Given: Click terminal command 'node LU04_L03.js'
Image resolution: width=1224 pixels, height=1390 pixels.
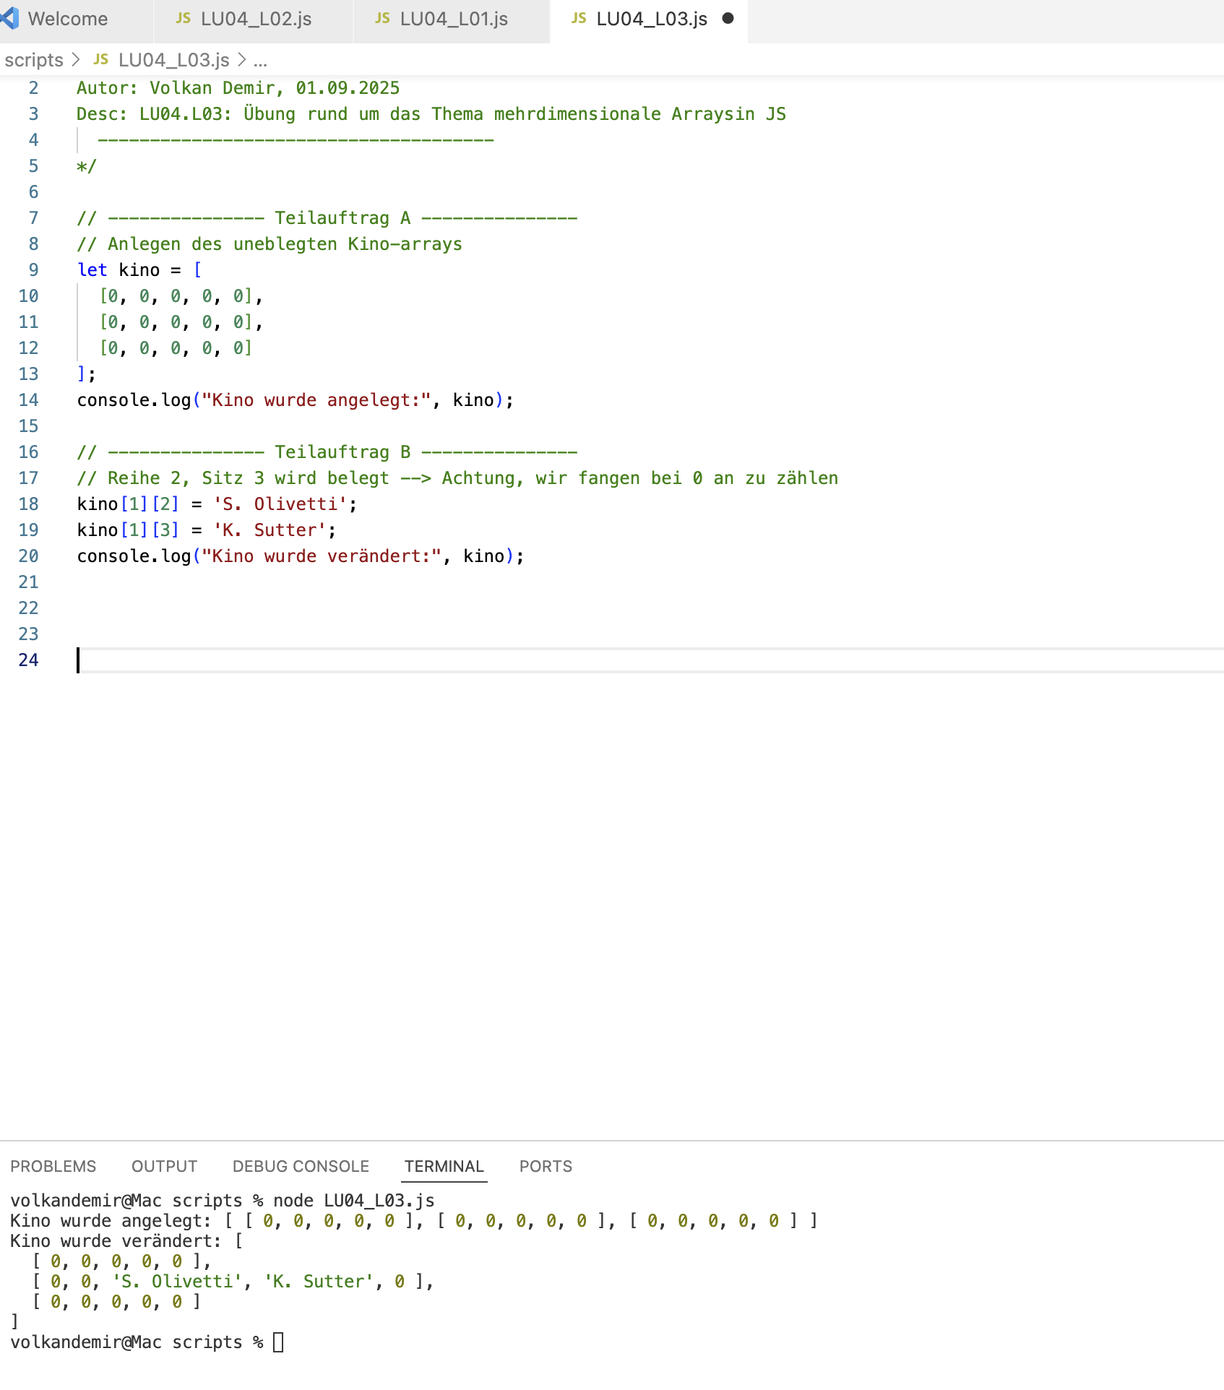Looking at the screenshot, I should click(354, 1200).
